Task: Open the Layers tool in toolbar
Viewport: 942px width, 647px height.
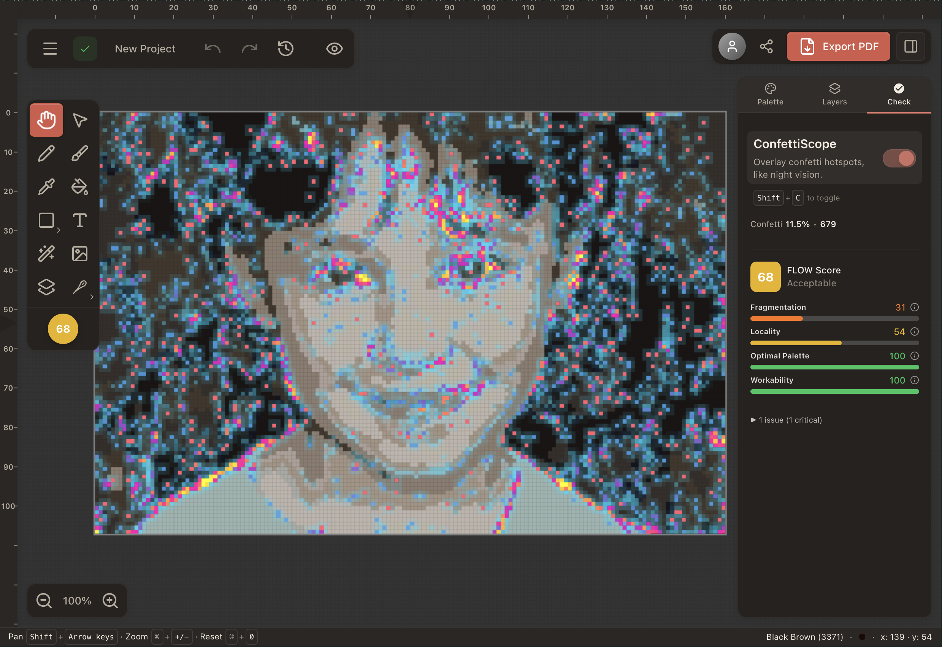Action: point(46,287)
